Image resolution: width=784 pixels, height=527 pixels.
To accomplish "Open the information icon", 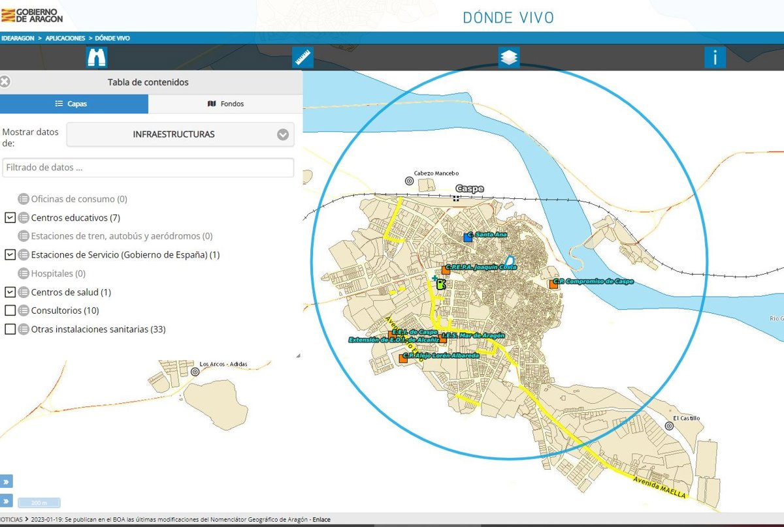I will [715, 57].
